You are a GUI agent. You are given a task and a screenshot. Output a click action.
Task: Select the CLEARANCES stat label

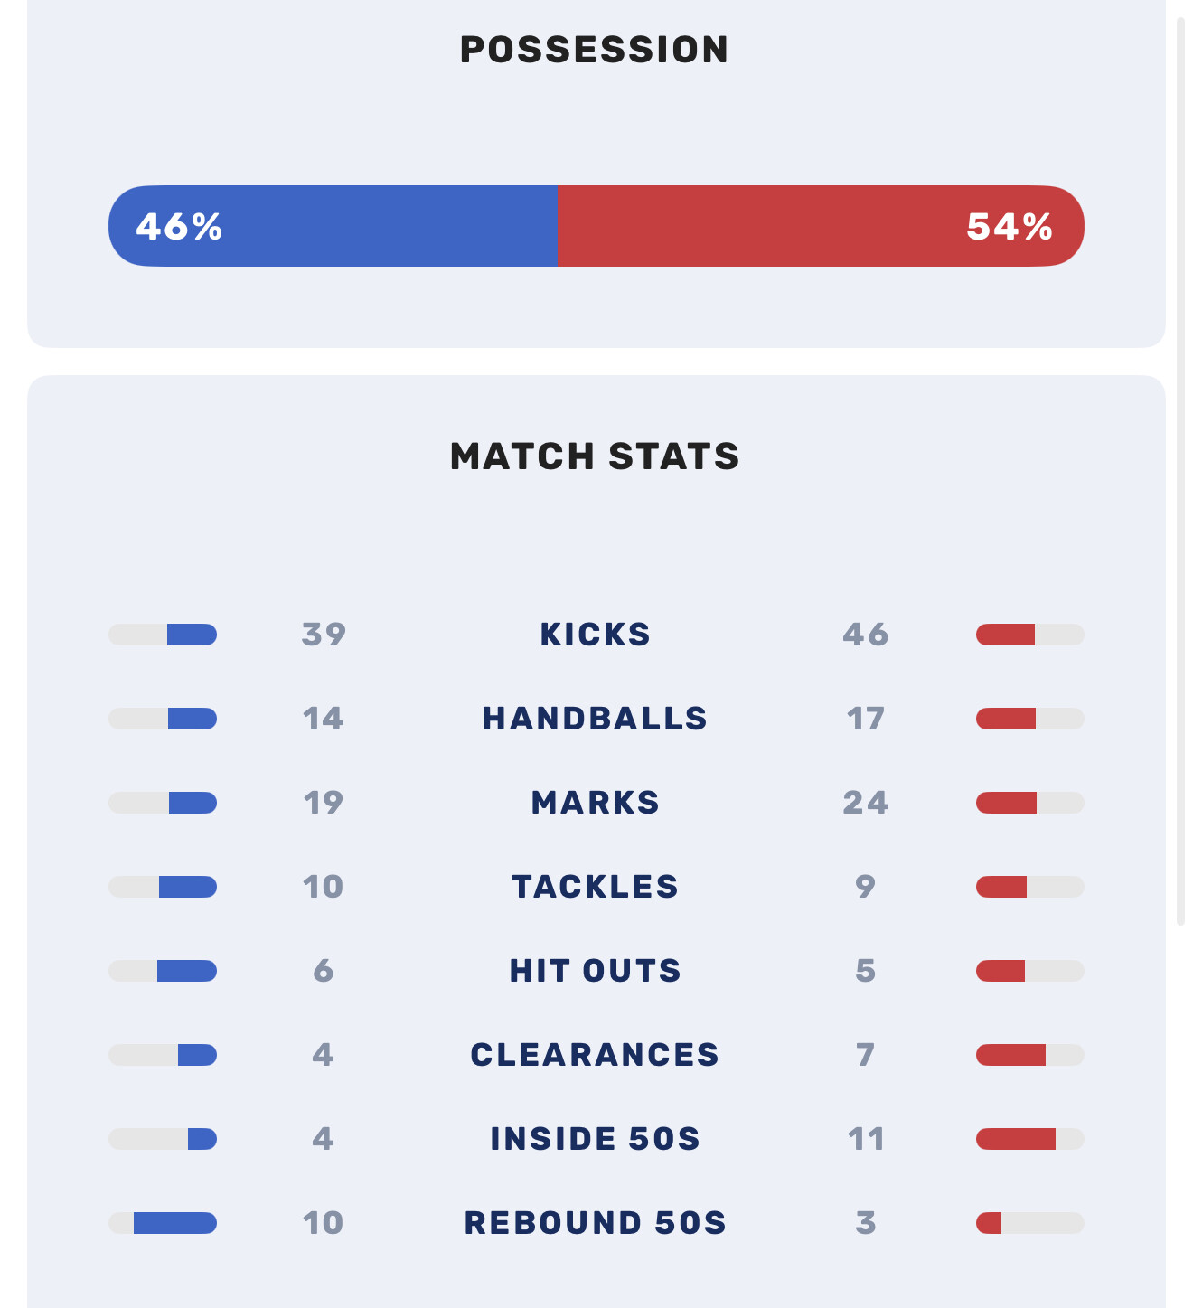click(x=595, y=1055)
